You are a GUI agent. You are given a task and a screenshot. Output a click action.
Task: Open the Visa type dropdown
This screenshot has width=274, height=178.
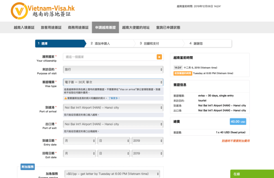[x=113, y=82]
